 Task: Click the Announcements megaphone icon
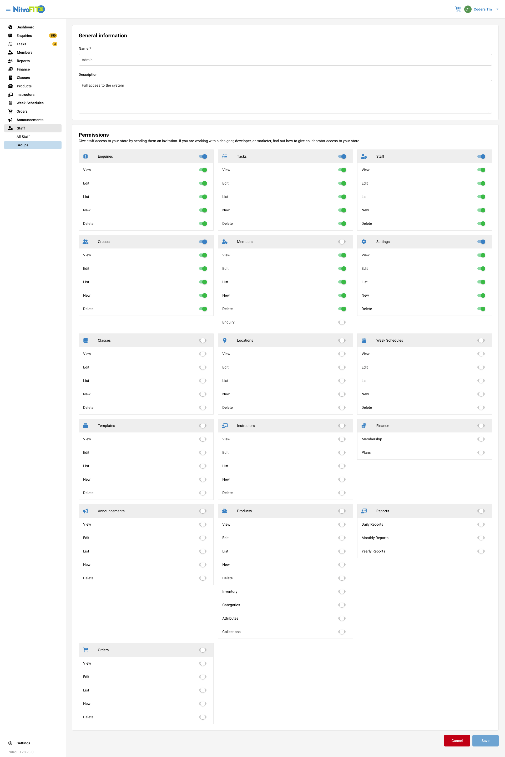[10, 119]
